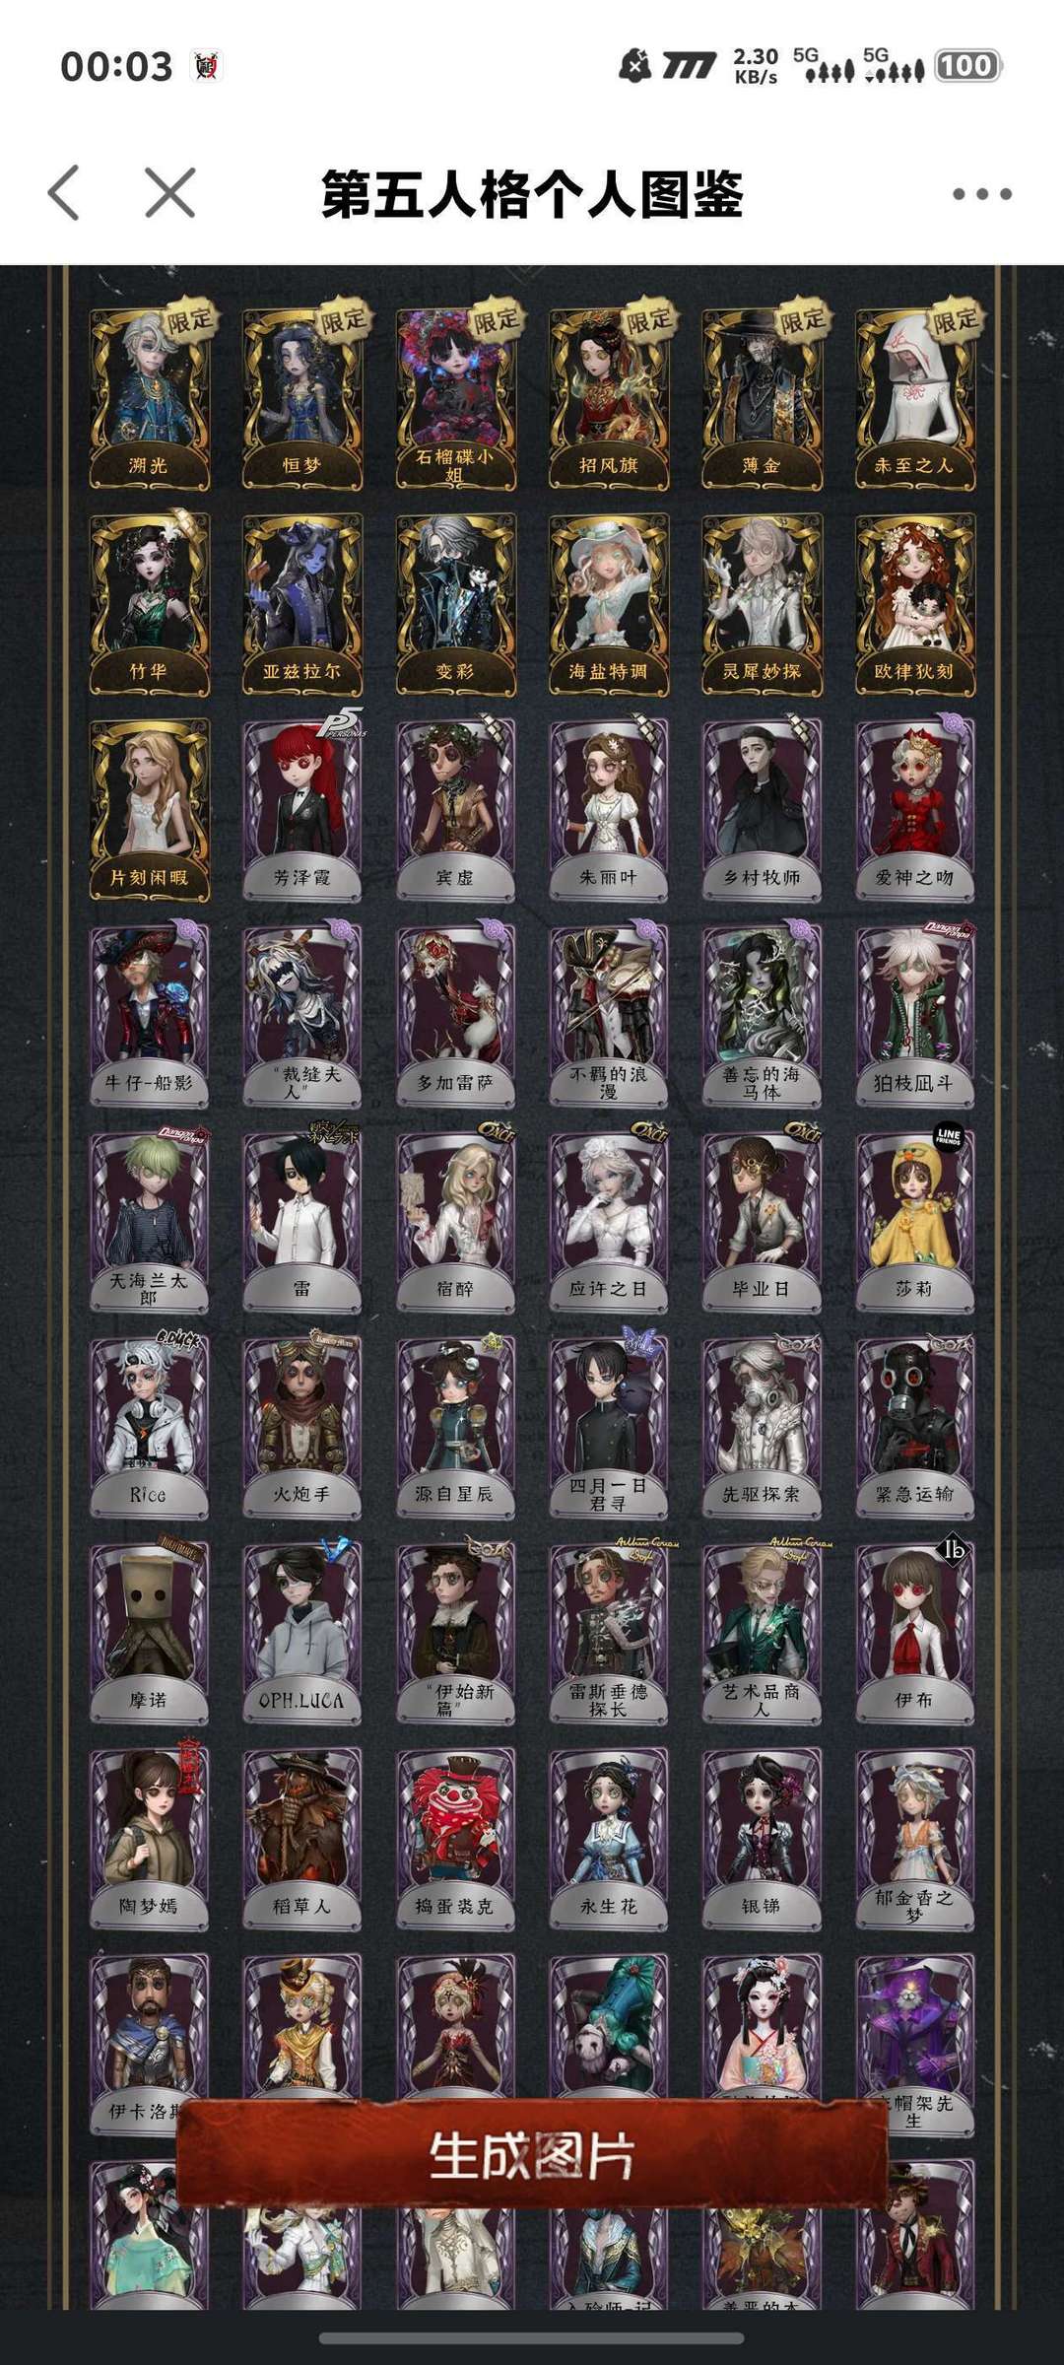The image size is (1064, 2365).
Task: Select the 恒梦 skin card
Action: click(x=302, y=399)
